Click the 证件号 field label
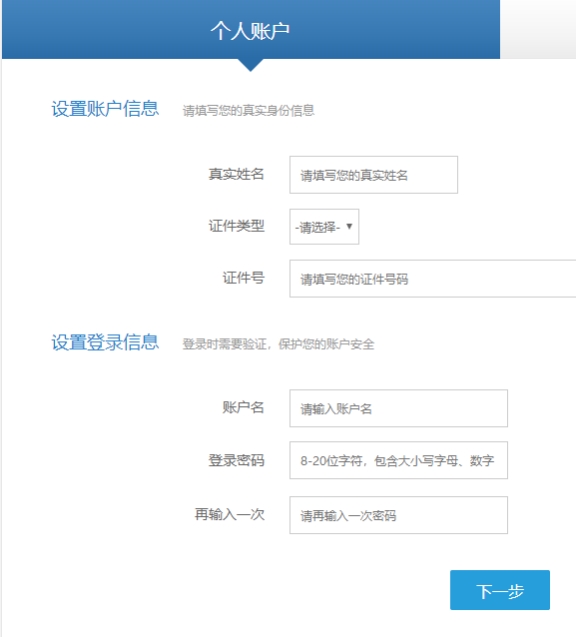Screen dimensions: 576x637 click(x=244, y=278)
